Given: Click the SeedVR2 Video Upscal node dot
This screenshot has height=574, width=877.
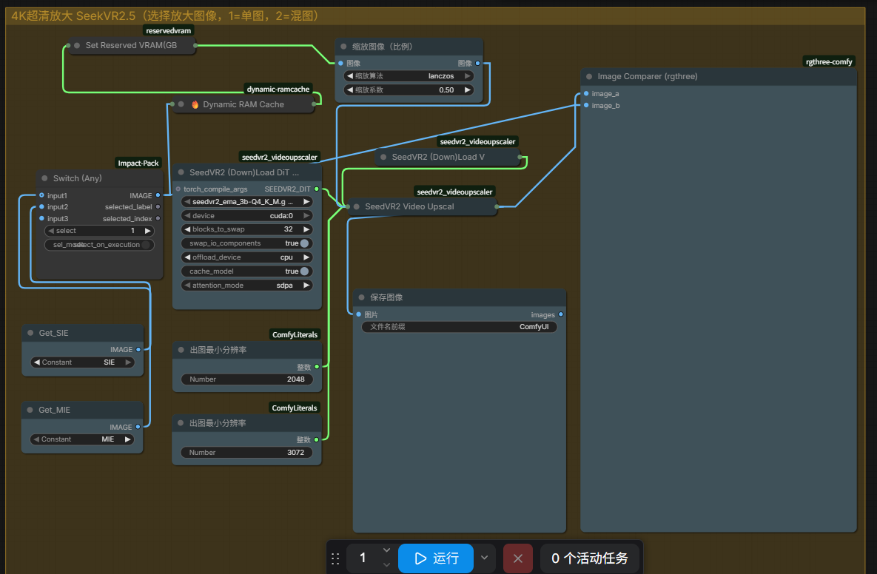Looking at the screenshot, I should coord(356,207).
